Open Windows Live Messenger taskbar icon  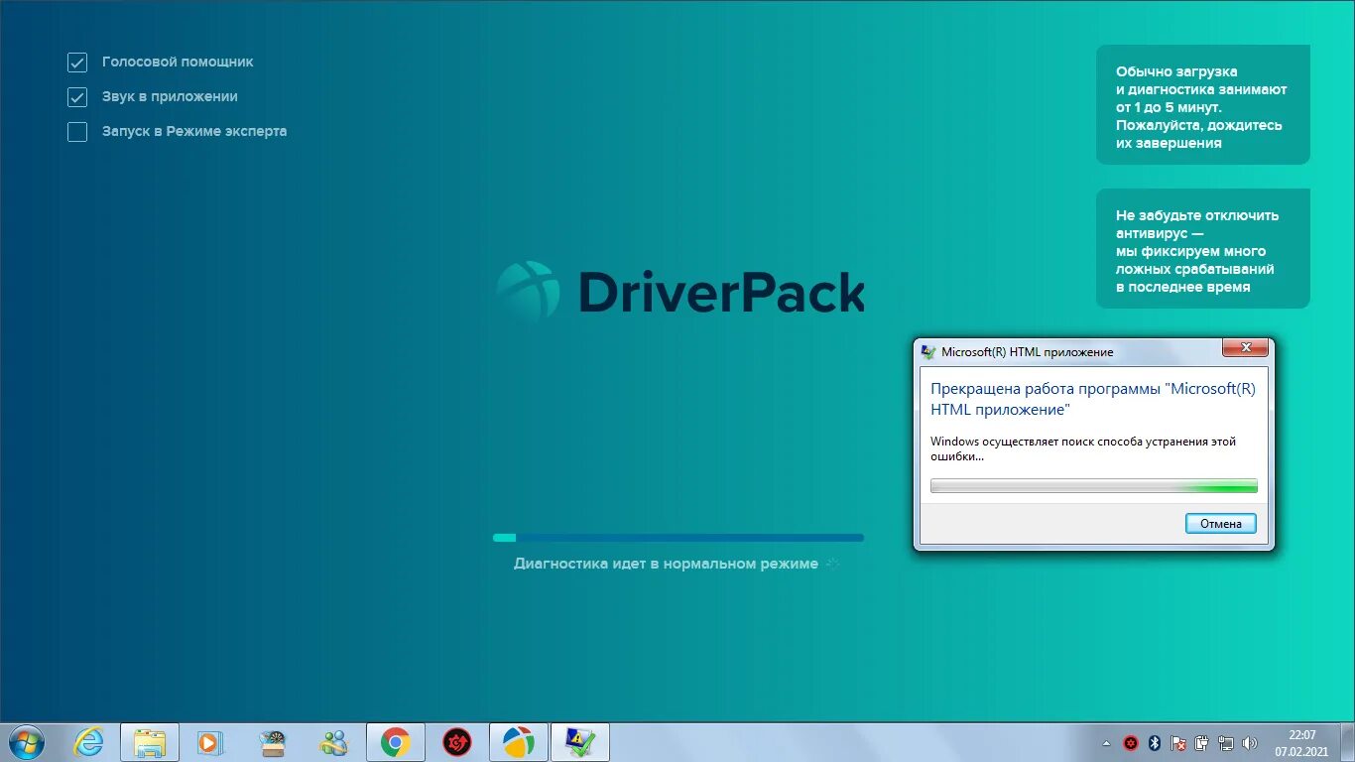click(333, 742)
